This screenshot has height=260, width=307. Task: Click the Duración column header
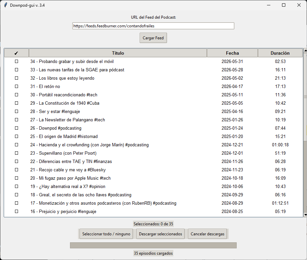pyautogui.click(x=280, y=53)
